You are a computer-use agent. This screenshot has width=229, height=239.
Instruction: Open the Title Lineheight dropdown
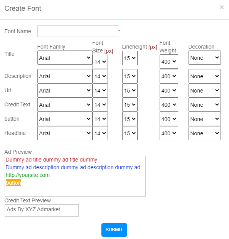tap(130, 58)
